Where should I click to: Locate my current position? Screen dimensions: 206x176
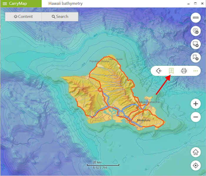195,165
